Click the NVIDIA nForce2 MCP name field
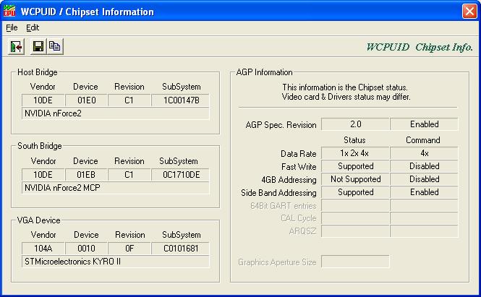 (116, 188)
